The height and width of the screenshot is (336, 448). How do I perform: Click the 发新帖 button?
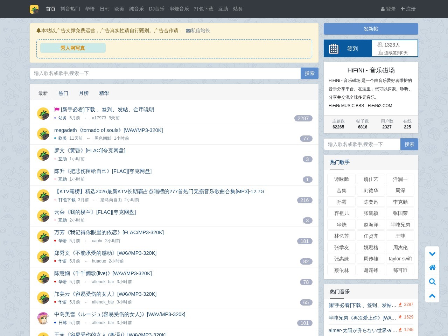tap(371, 29)
